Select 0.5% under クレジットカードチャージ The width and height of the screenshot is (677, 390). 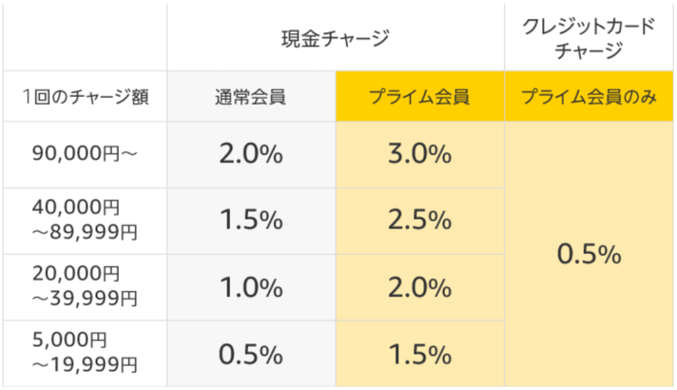(x=589, y=254)
